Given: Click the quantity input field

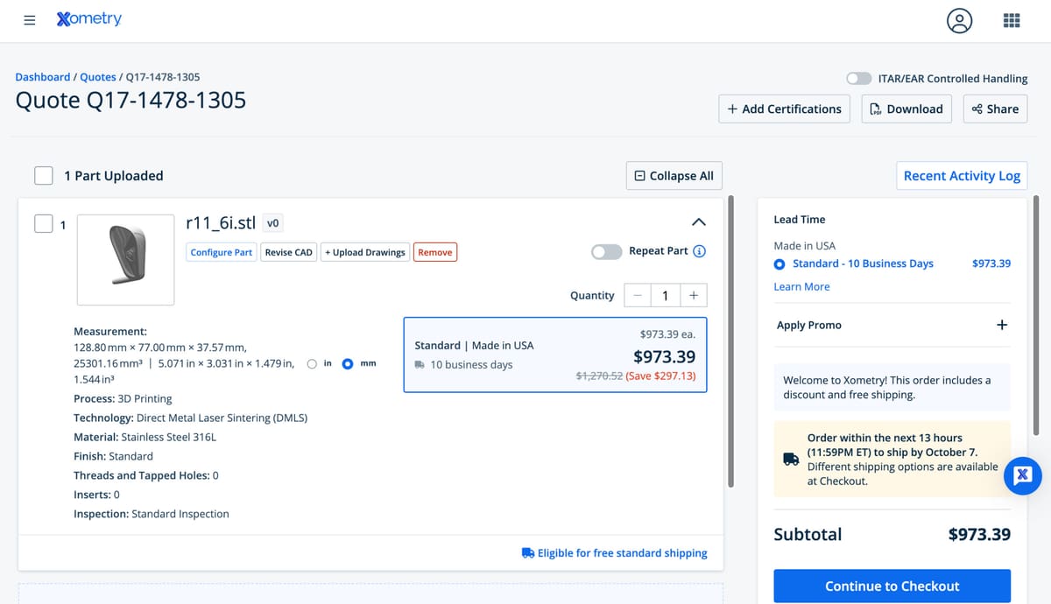Looking at the screenshot, I should pyautogui.click(x=666, y=295).
